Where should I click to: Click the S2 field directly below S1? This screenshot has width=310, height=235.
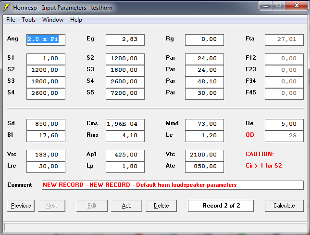click(46, 70)
